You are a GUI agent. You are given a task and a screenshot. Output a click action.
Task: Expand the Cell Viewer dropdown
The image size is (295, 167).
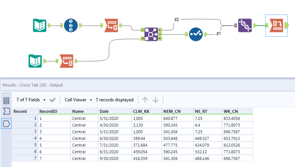pos(78,100)
